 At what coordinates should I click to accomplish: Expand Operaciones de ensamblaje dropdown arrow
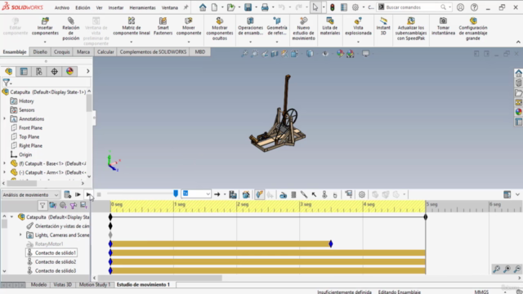pyautogui.click(x=251, y=42)
